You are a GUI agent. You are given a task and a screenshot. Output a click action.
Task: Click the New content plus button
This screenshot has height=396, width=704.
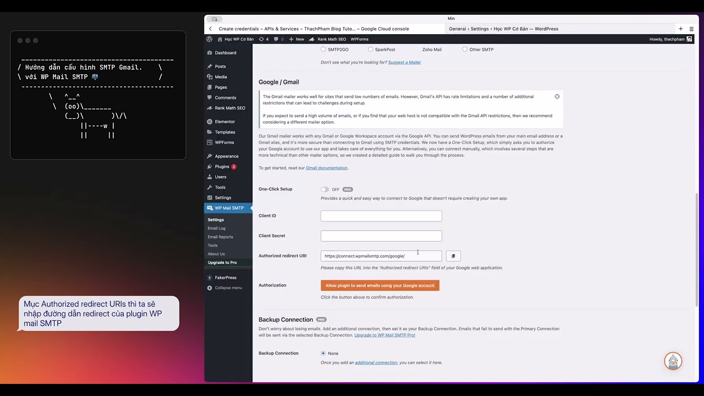(x=296, y=39)
